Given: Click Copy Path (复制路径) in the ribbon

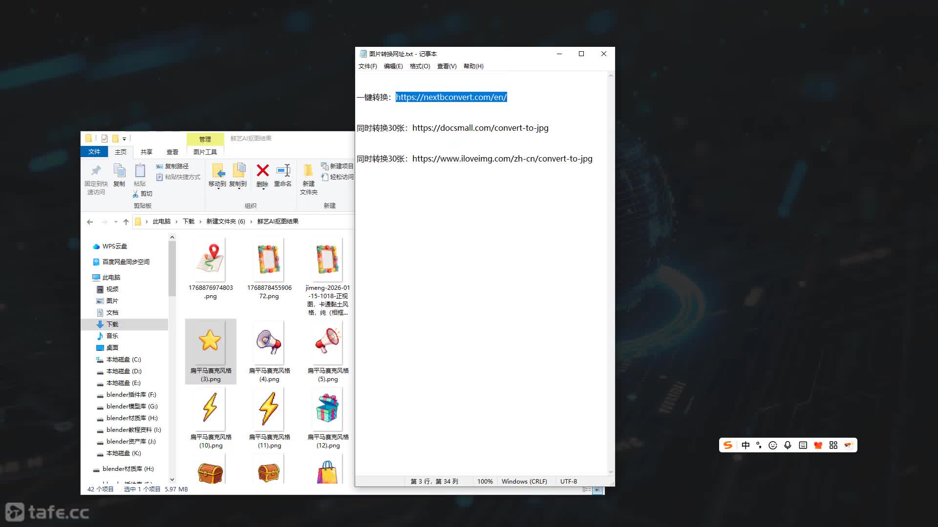Looking at the screenshot, I should (x=172, y=166).
